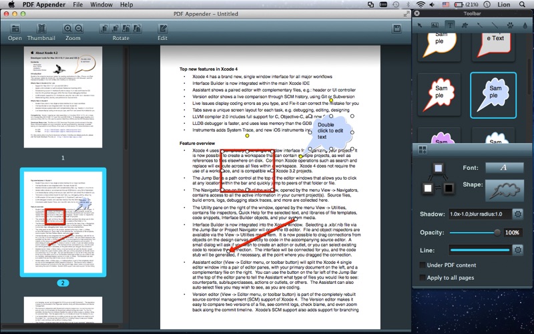Click the fourth Rotate icon

coord(138,29)
